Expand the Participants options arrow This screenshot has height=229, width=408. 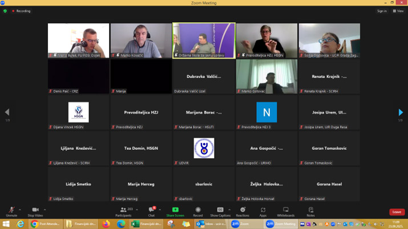137,210
